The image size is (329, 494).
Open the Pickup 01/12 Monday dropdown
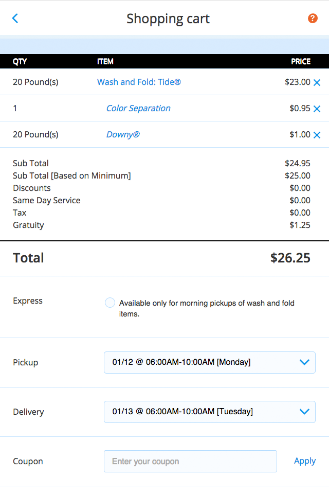[210, 362]
